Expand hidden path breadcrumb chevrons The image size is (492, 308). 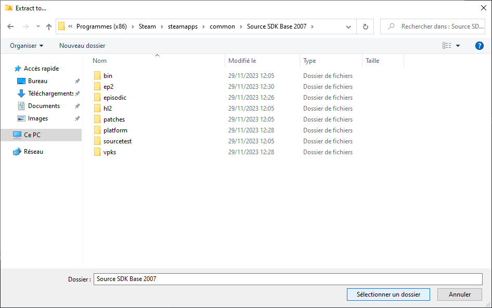point(70,26)
